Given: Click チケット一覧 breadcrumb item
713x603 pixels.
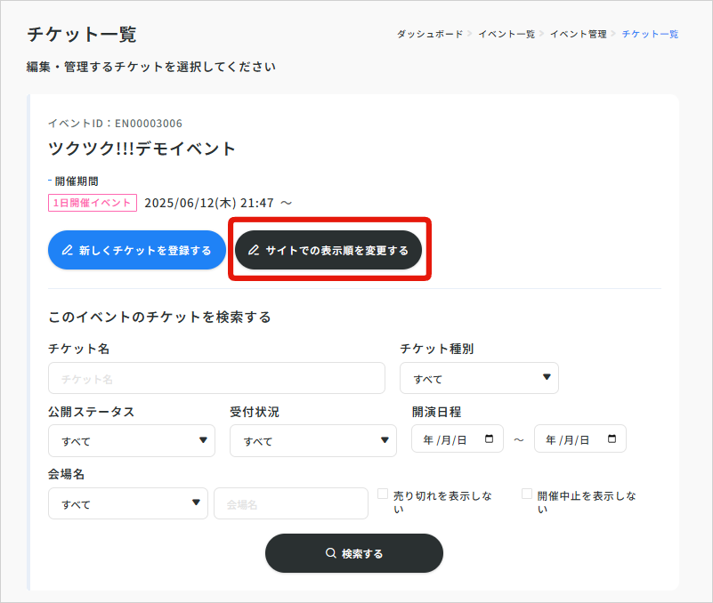Looking at the screenshot, I should point(650,34).
